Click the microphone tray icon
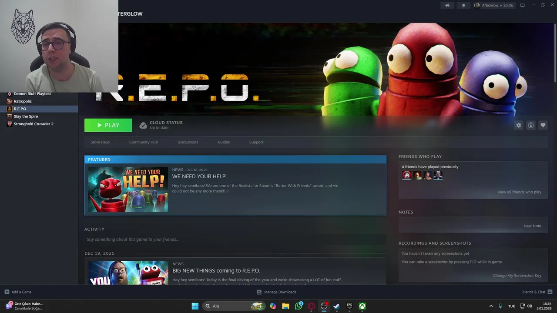Image resolution: width=557 pixels, height=313 pixels. pyautogui.click(x=500, y=306)
